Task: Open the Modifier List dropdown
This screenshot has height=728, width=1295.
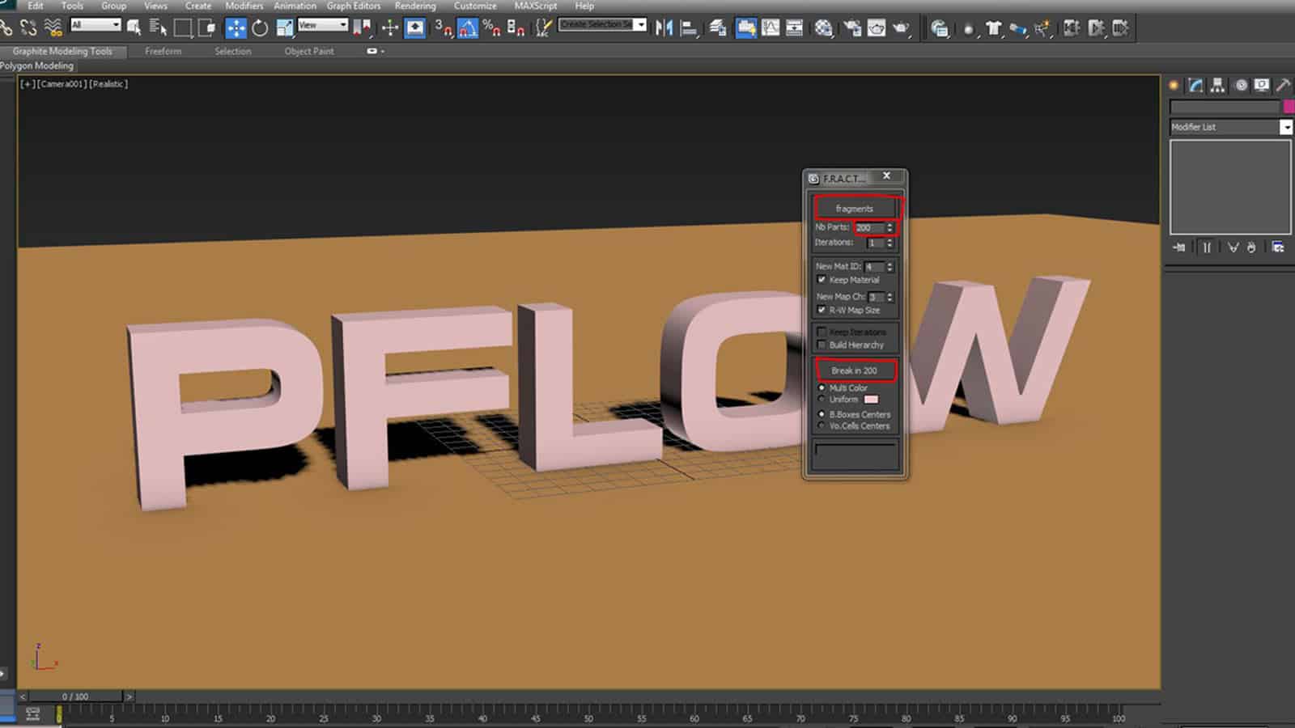Action: pos(1288,127)
